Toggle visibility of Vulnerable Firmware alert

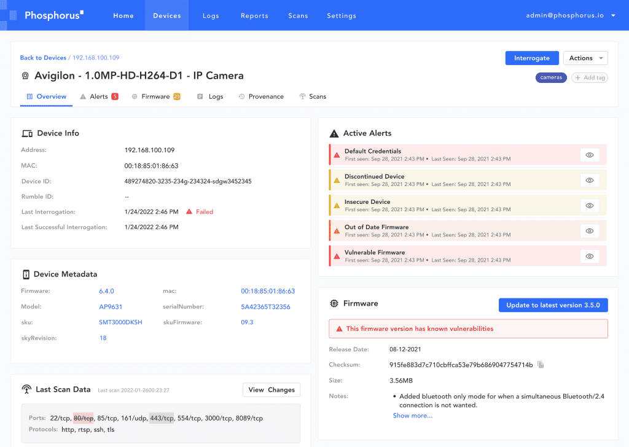tap(589, 256)
